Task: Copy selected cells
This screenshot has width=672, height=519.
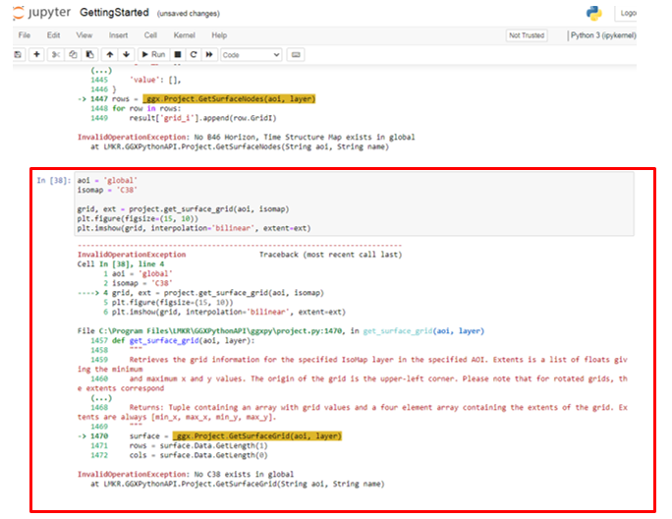Action: coord(73,54)
